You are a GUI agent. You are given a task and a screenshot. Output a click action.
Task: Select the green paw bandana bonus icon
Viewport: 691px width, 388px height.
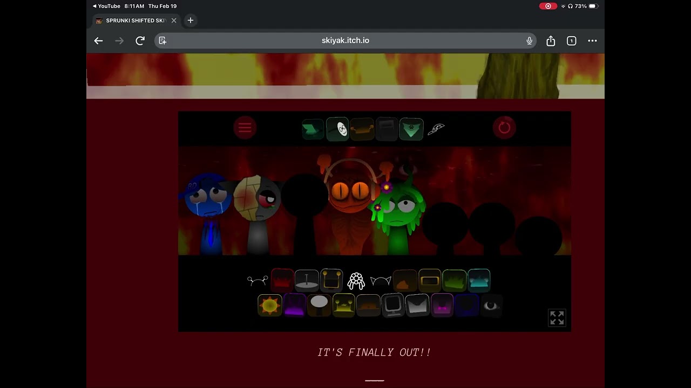coord(411,129)
